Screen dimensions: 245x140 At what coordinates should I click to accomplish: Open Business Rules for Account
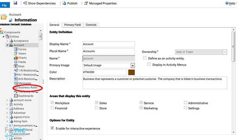click(27, 87)
